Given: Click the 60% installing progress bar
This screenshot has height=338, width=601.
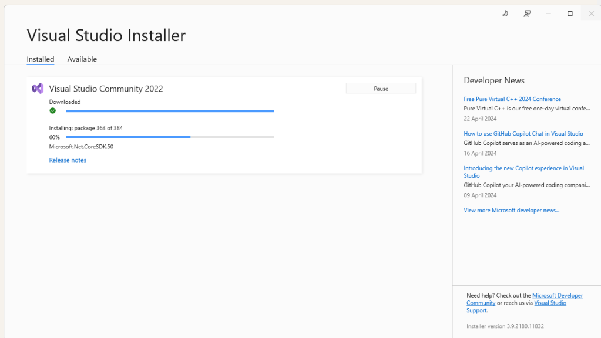Looking at the screenshot, I should tap(170, 137).
